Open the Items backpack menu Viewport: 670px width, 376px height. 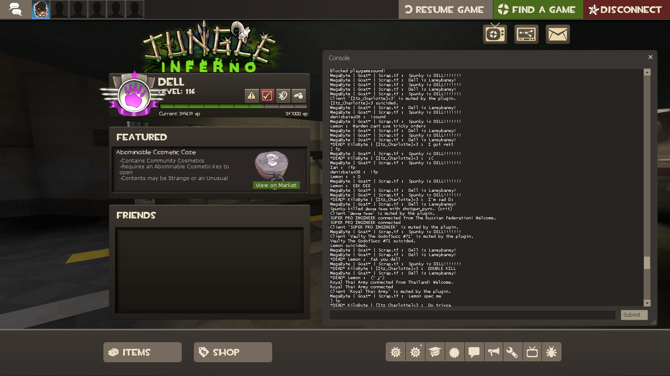(142, 352)
